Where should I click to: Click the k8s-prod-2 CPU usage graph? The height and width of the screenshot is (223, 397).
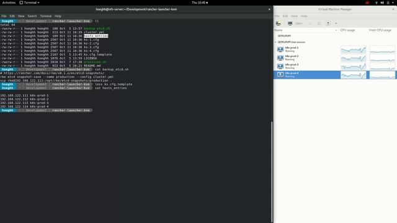pos(353,58)
